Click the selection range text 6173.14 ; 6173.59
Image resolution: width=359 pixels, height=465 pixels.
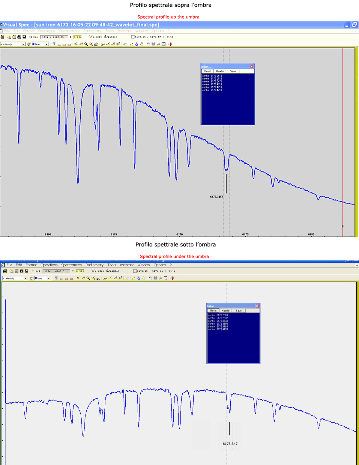(x=148, y=37)
